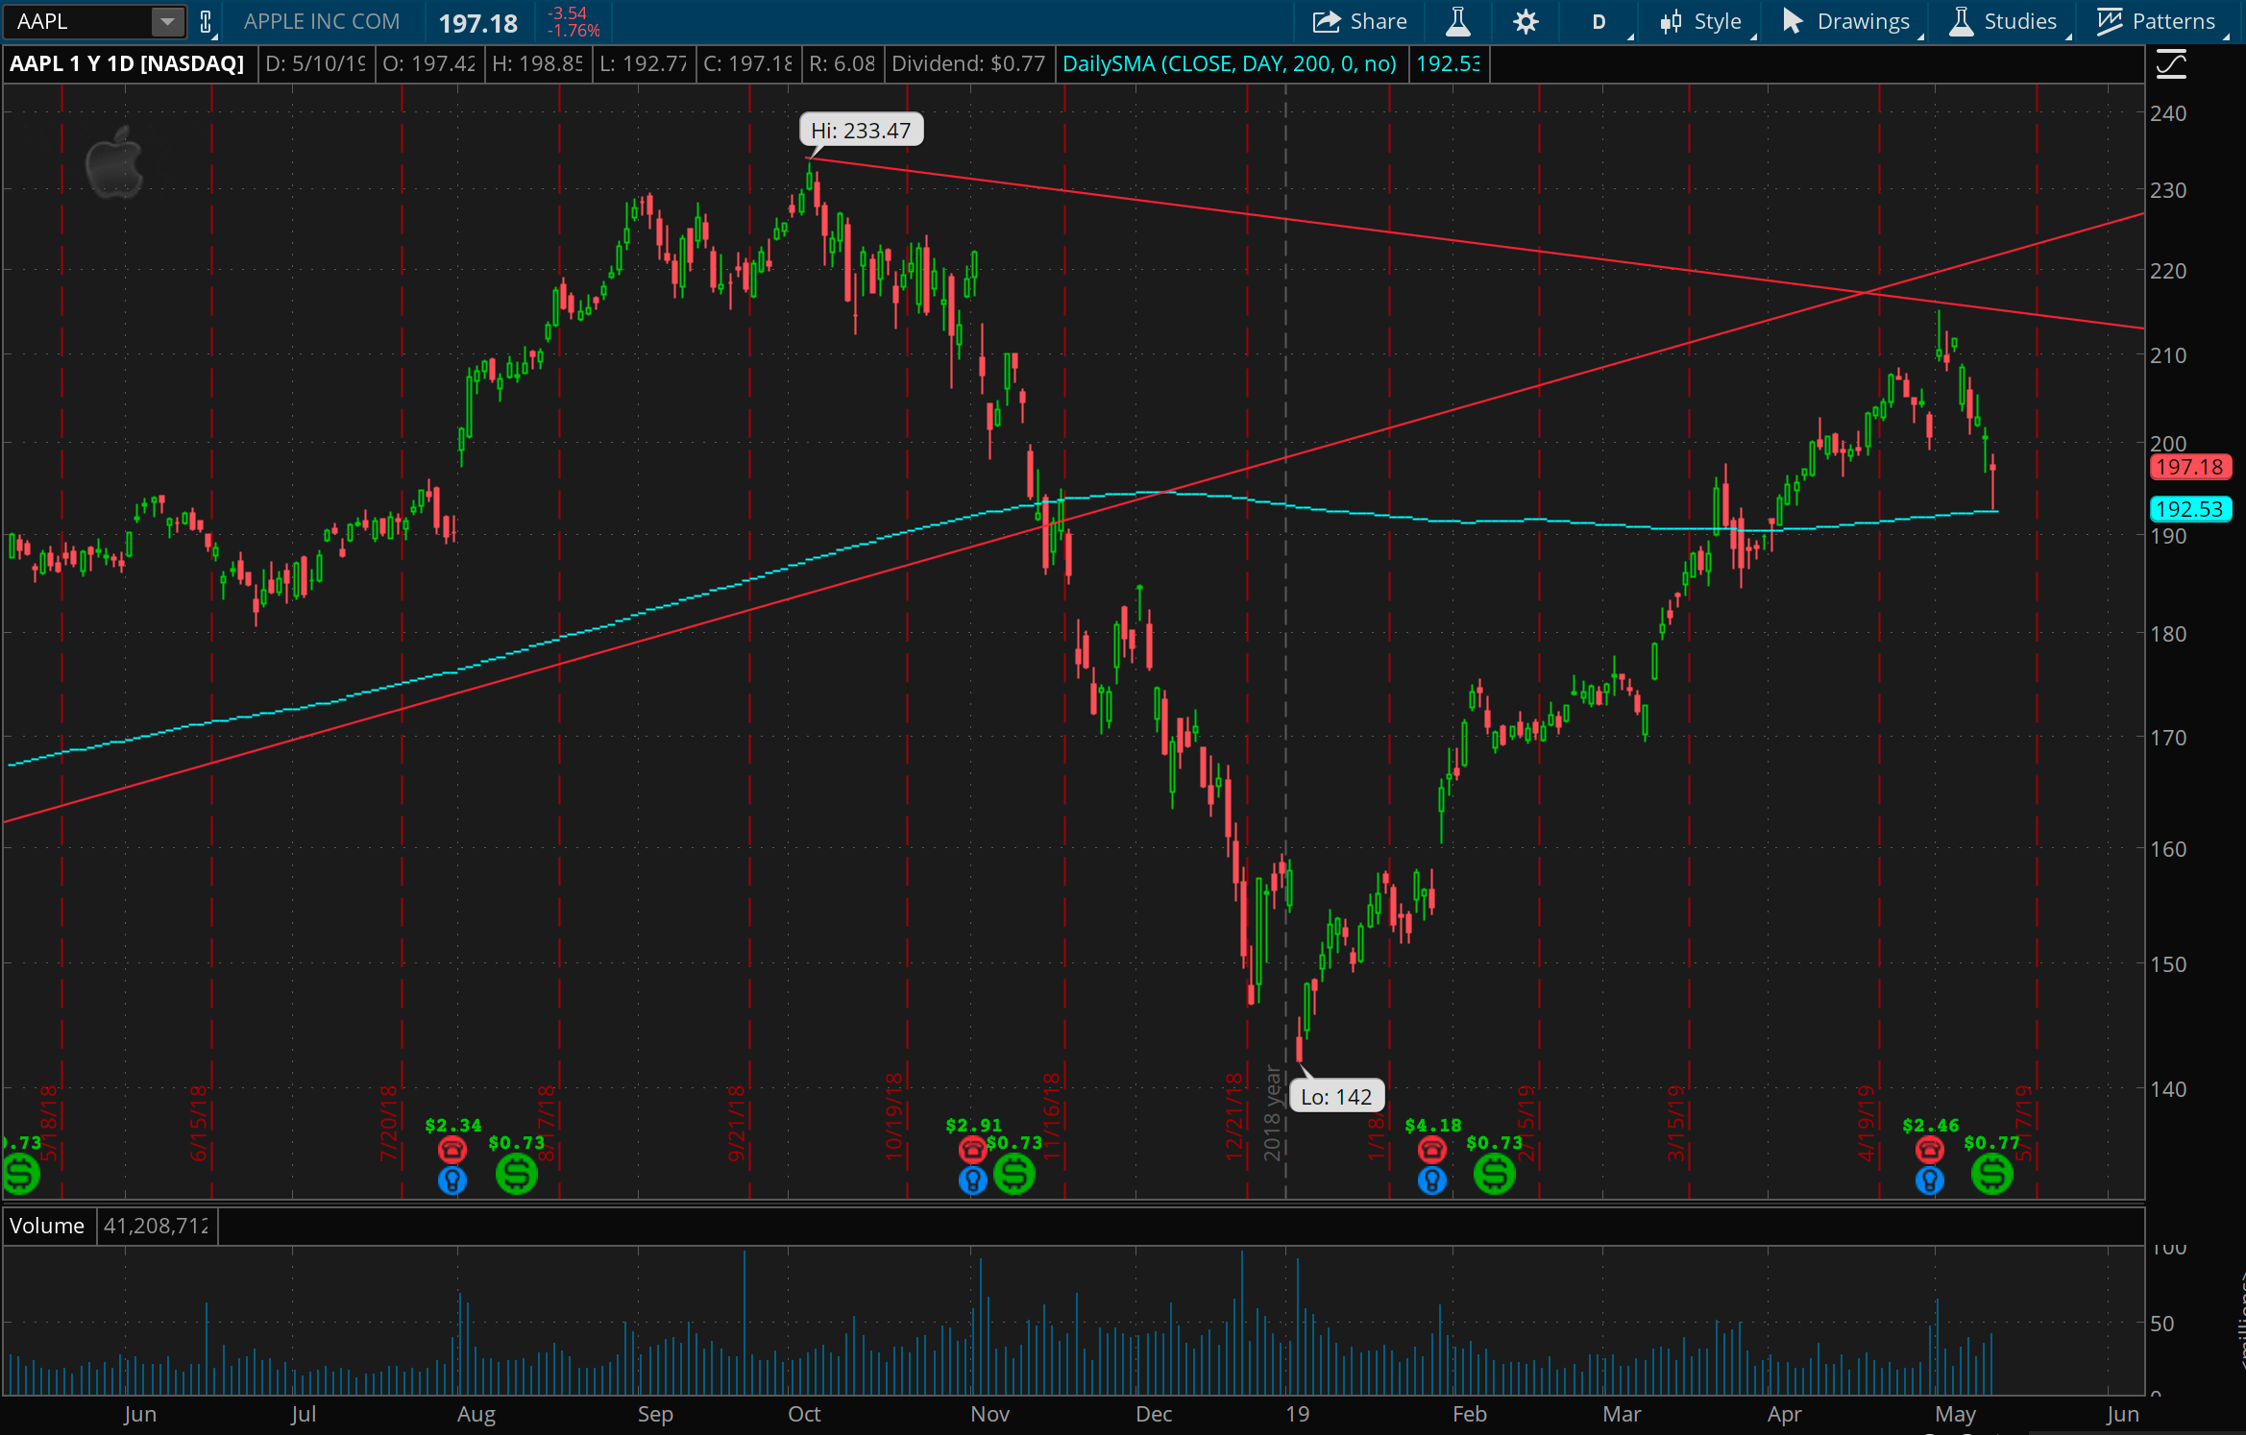Click the lightbulb icon under $4.18 earnings

[1431, 1180]
